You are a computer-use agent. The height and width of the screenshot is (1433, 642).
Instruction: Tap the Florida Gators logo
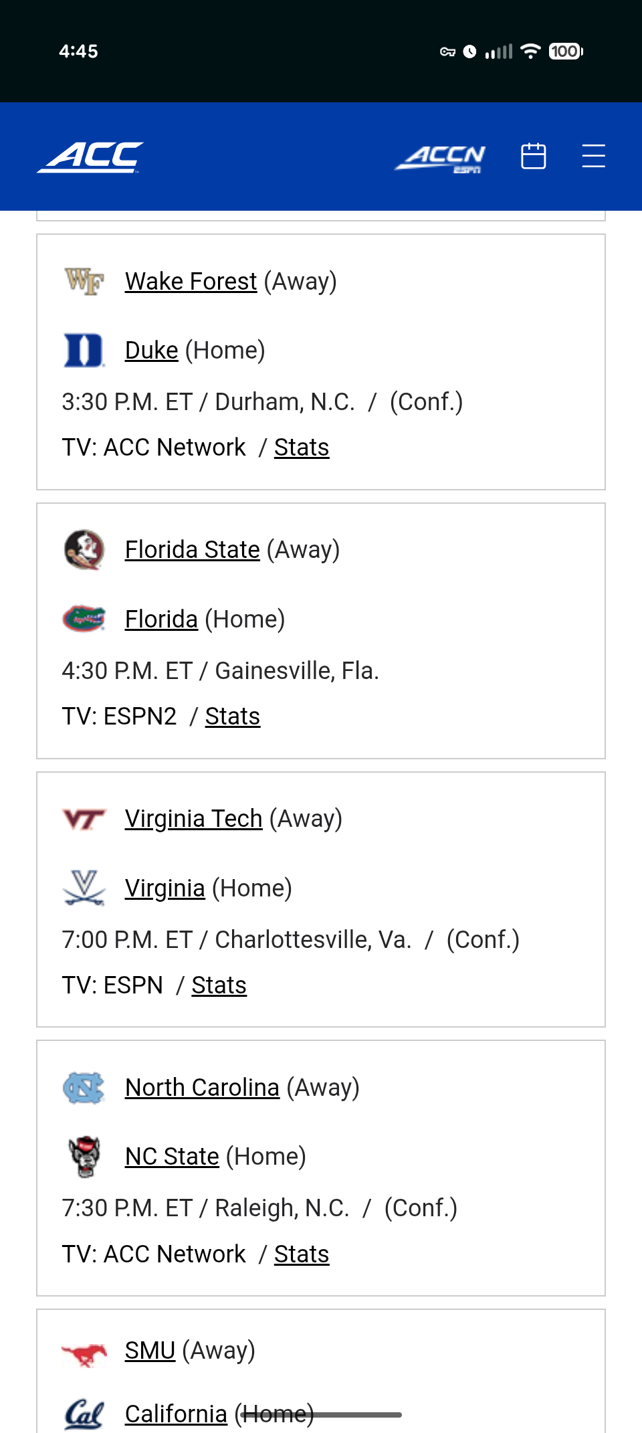tap(84, 619)
